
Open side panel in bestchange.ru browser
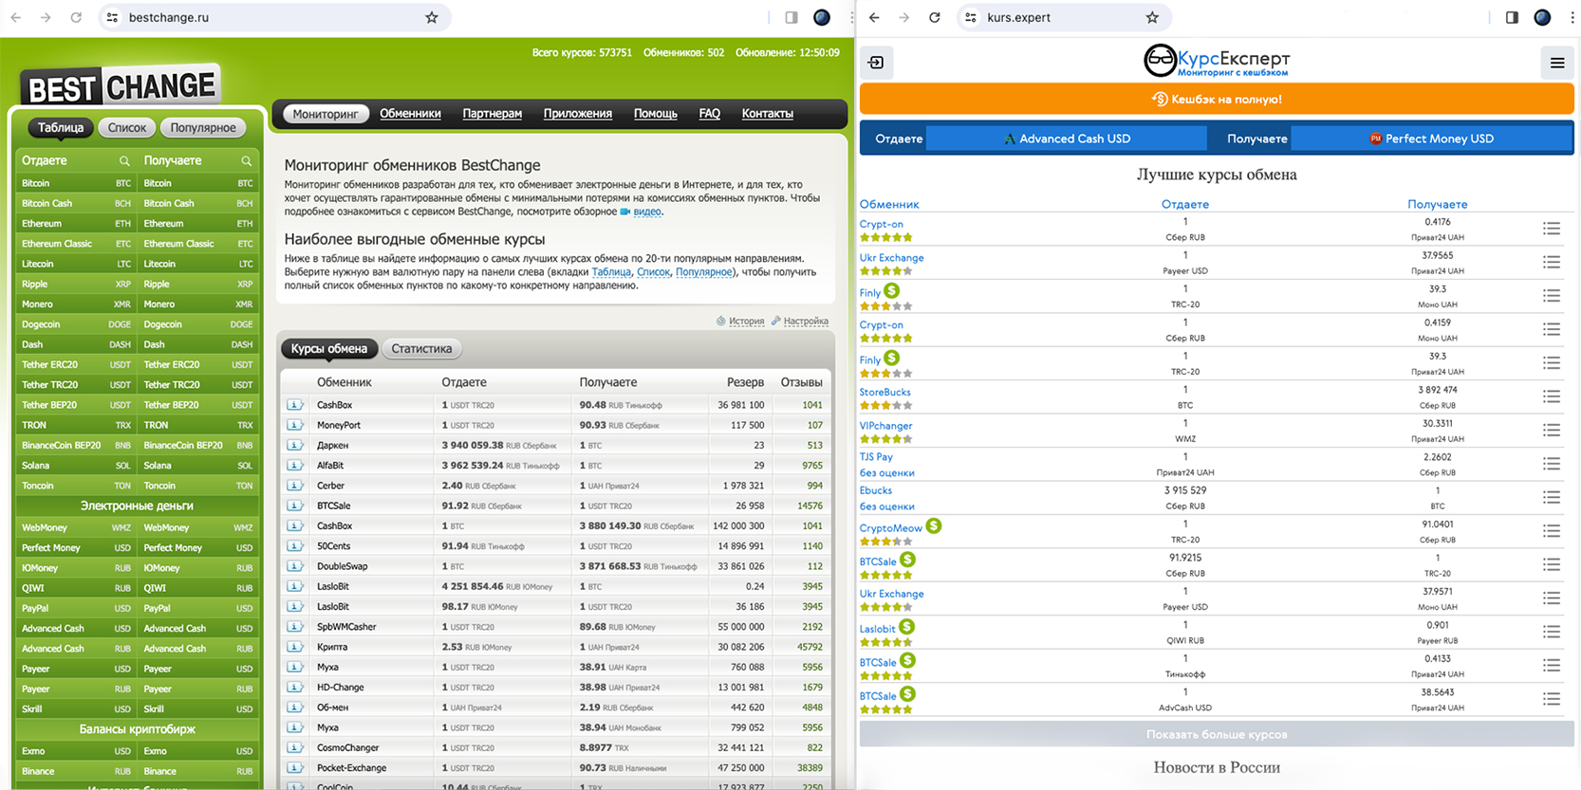click(x=791, y=17)
